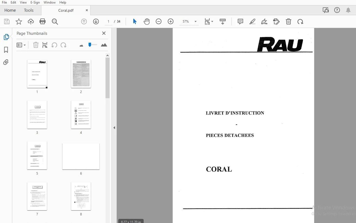Screen dimensions: 356x223
Task: Add the file to starred
Action: (x=19, y=21)
